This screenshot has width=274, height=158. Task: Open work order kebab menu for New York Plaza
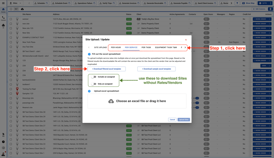coord(270,42)
